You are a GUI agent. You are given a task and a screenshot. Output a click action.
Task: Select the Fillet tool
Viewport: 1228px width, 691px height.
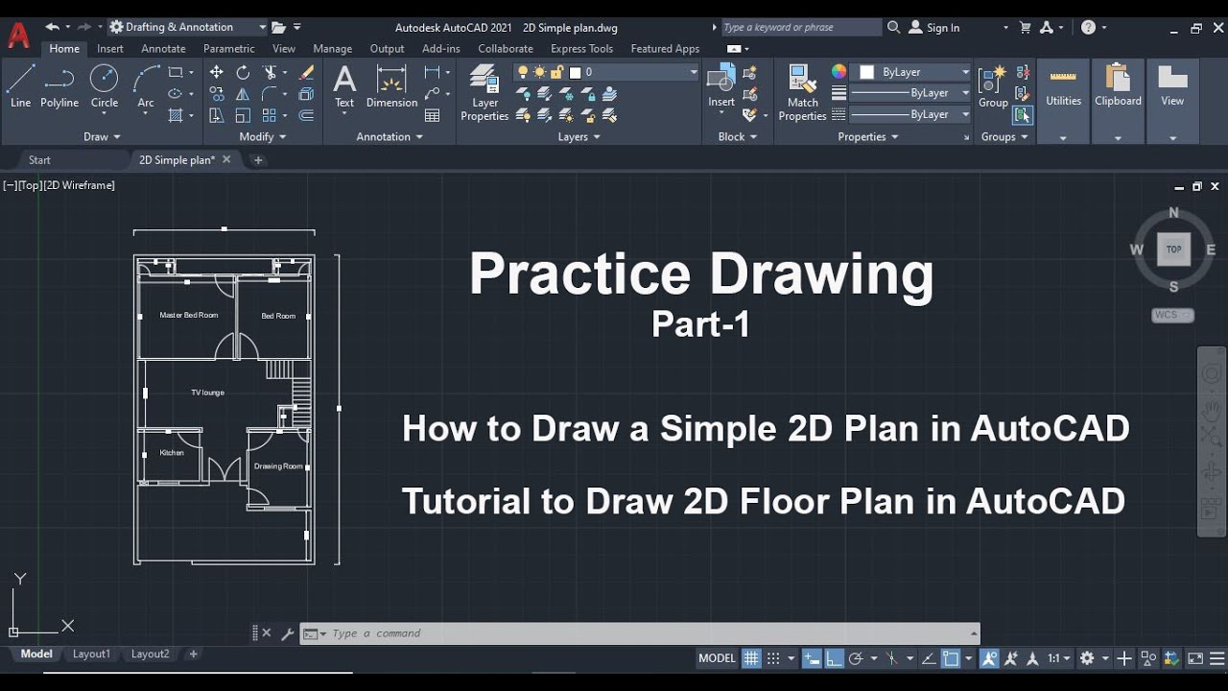pyautogui.click(x=271, y=94)
